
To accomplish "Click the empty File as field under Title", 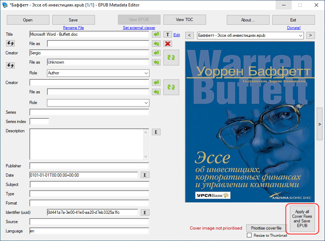I will pos(98,44).
